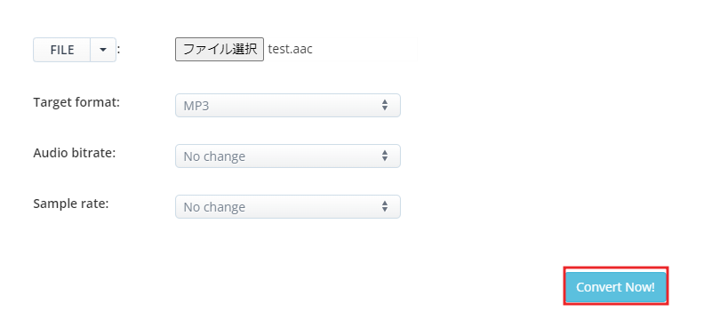Click the colon label after FILE selector

pos(118,50)
